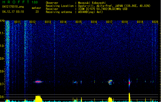The image size is (161, 102).
Task: Click the 0316 time marker
Action: coord(94,22)
